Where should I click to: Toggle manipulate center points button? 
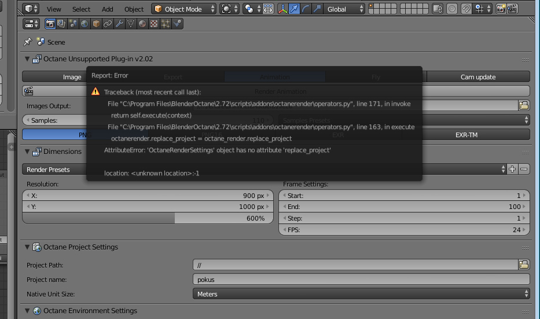[x=268, y=9]
